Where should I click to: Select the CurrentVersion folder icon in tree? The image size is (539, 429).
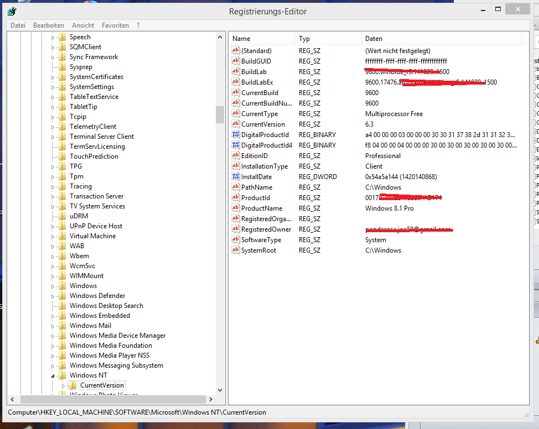tap(72, 385)
